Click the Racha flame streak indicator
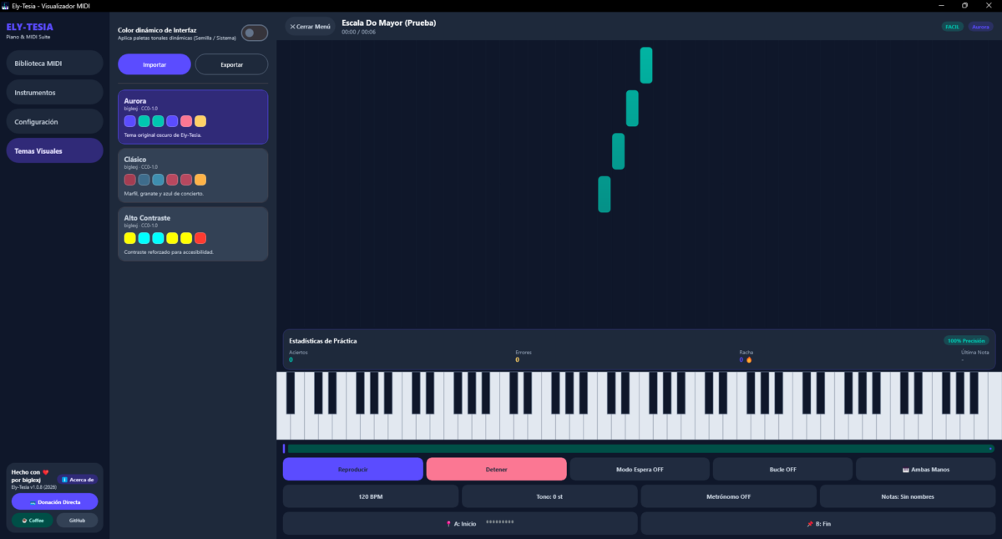Screen dimensions: 1002x539 click(749, 359)
